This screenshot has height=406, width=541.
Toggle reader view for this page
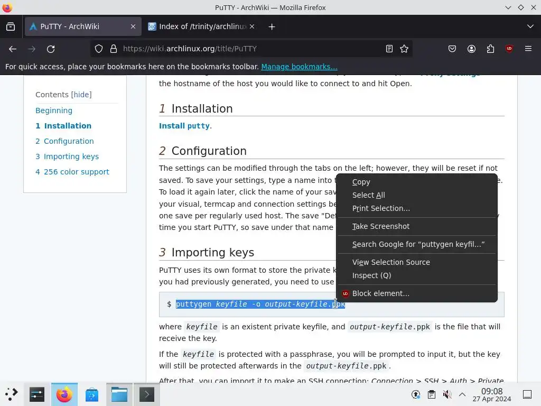[389, 49]
